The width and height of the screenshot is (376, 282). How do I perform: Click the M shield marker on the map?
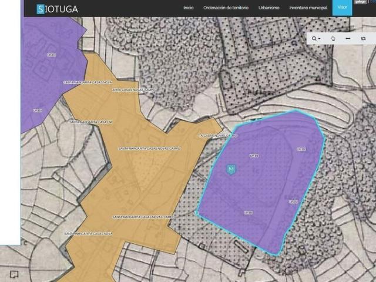pyautogui.click(x=231, y=170)
